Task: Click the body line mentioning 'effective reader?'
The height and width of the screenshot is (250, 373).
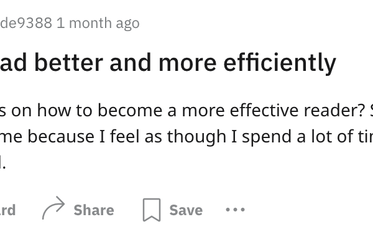Action: pyautogui.click(x=186, y=110)
